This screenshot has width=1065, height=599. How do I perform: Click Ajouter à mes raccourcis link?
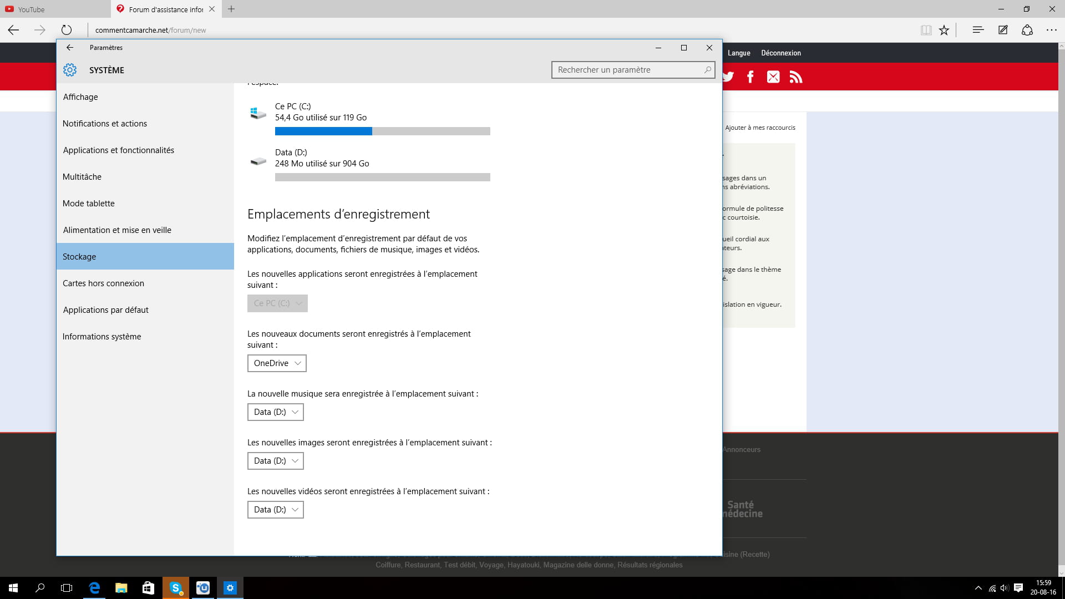tap(760, 128)
